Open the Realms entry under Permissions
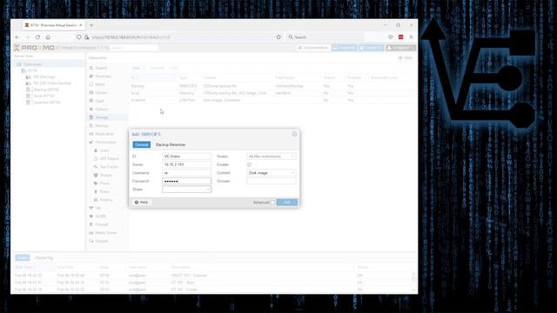Image resolution: width=557 pixels, height=313 pixels. [106, 200]
